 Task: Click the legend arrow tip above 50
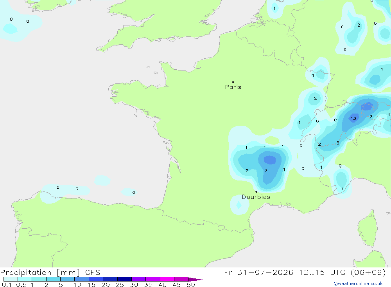(196, 280)
